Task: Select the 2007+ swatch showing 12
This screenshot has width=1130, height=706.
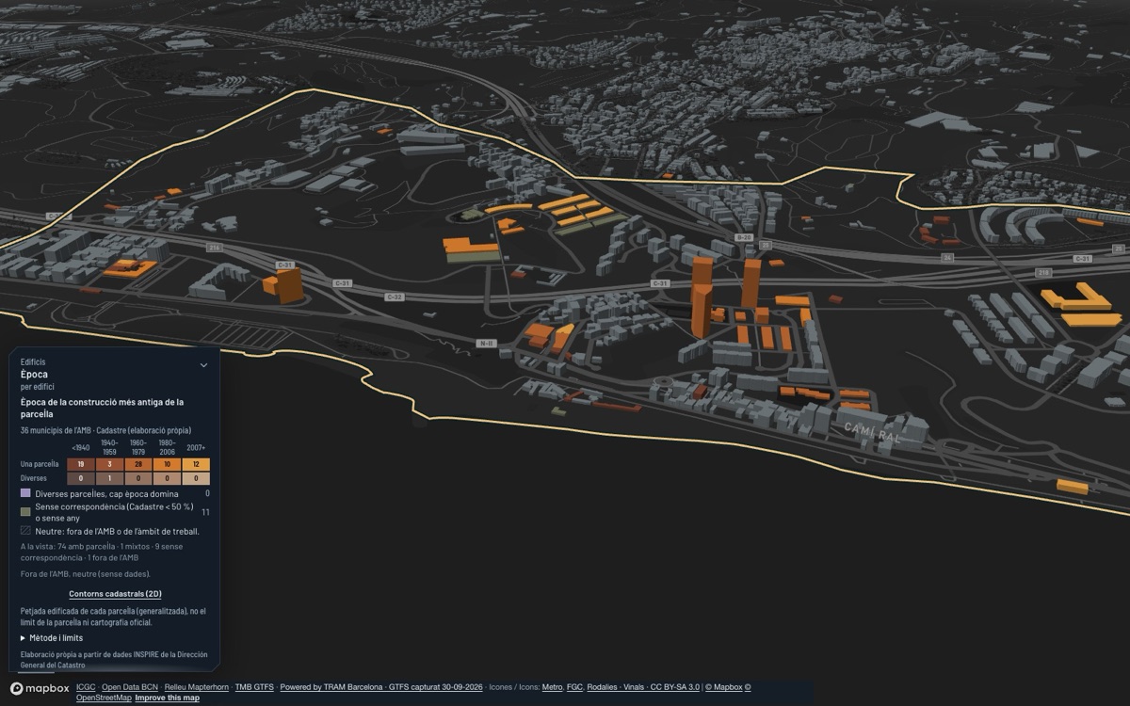Action: click(196, 464)
